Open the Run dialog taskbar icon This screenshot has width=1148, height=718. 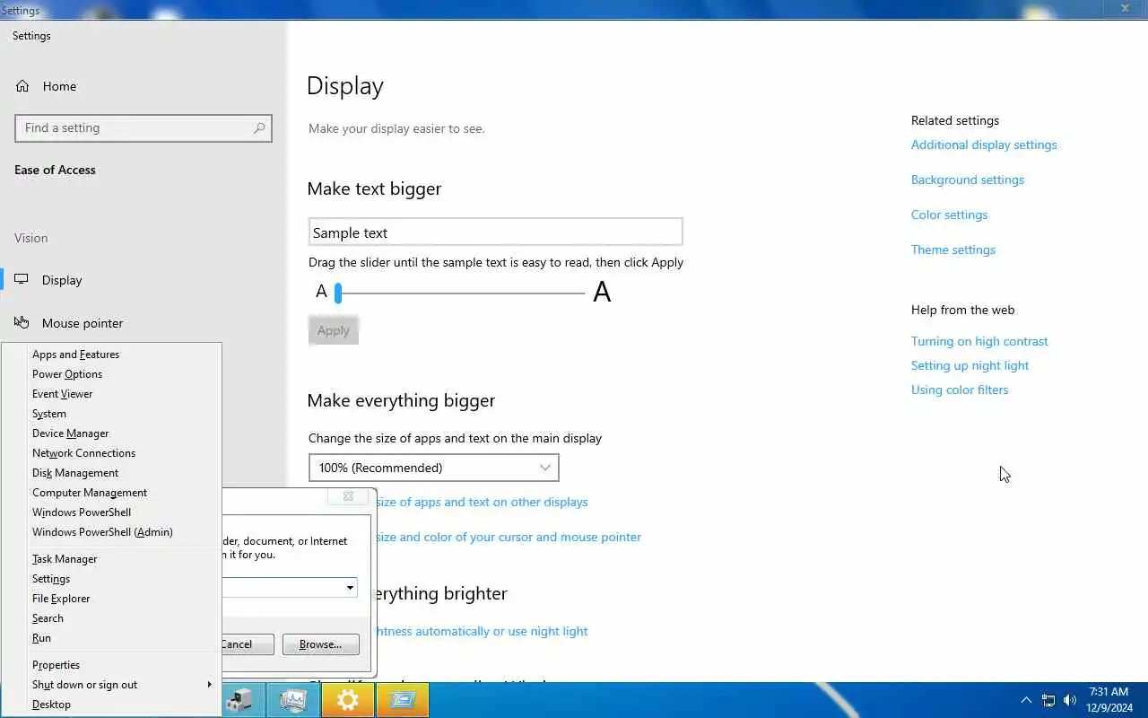pos(403,700)
